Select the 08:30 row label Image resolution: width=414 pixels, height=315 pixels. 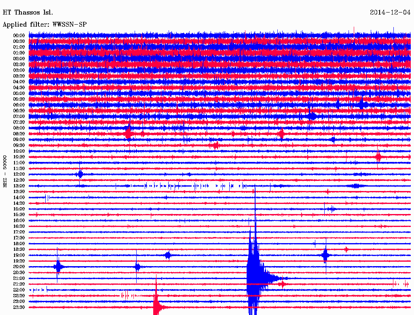pyautogui.click(x=19, y=134)
